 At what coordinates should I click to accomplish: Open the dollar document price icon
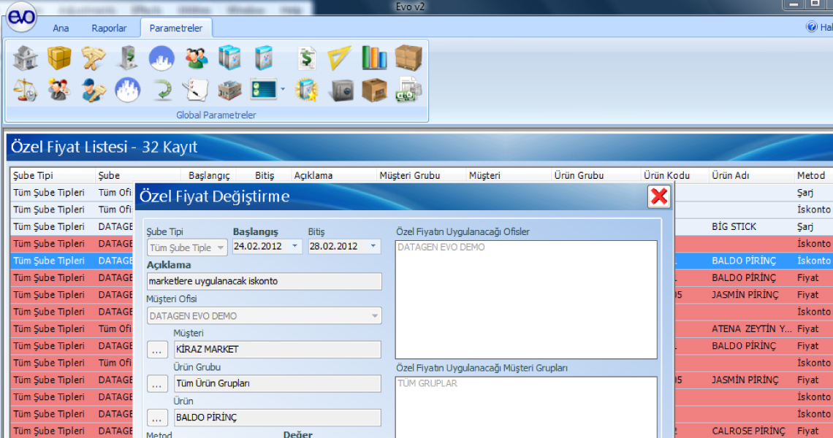pos(307,58)
